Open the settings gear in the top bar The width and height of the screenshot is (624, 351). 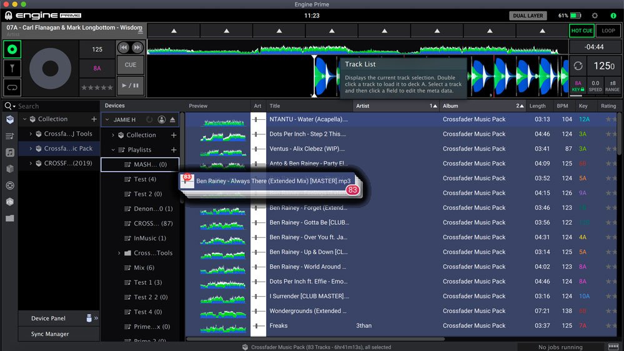(x=595, y=16)
